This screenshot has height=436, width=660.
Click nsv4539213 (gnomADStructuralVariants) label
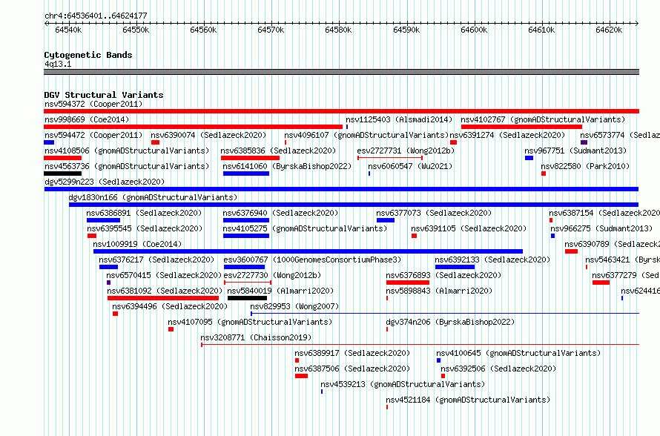[403, 384]
